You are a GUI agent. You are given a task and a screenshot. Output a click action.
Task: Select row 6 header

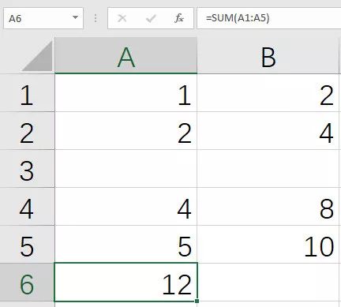pos(27,283)
